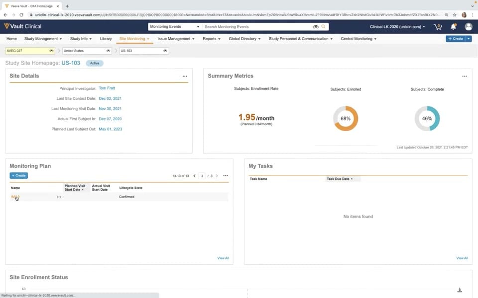The height and width of the screenshot is (298, 478).
Task: Click Nov 30, 2021 monitoring visit date
Action: click(x=110, y=109)
